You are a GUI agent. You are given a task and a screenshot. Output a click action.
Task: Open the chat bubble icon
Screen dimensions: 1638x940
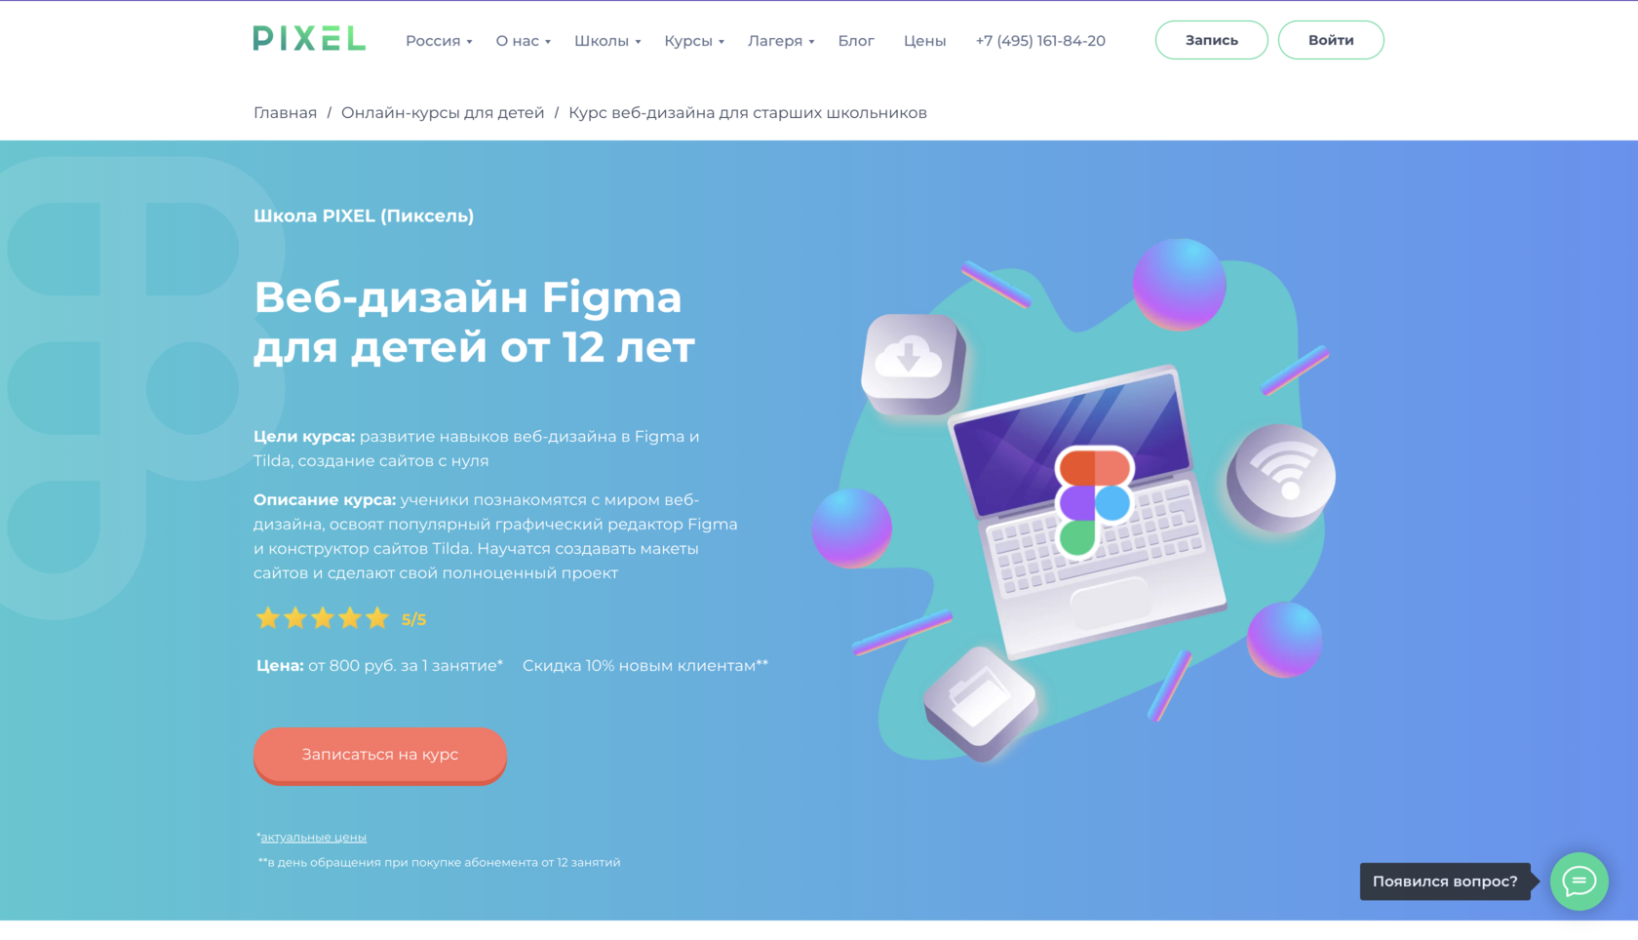1579,881
